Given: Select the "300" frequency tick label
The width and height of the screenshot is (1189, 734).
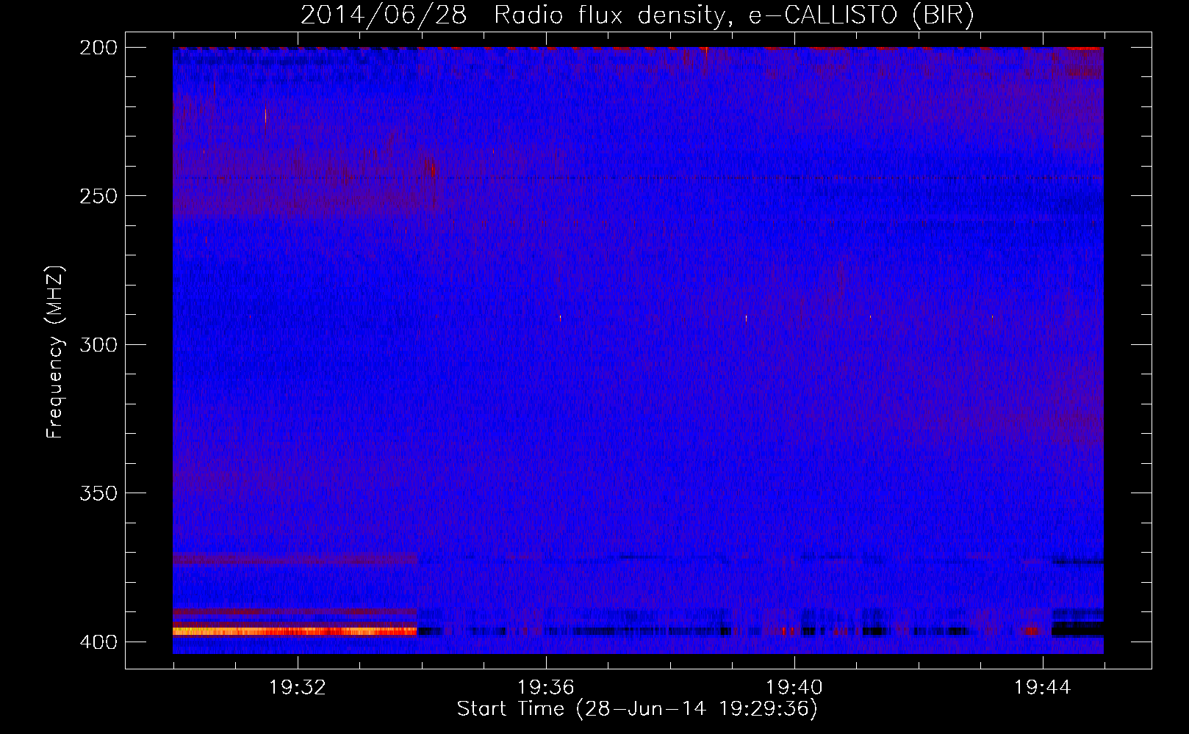Looking at the screenshot, I should [x=98, y=344].
